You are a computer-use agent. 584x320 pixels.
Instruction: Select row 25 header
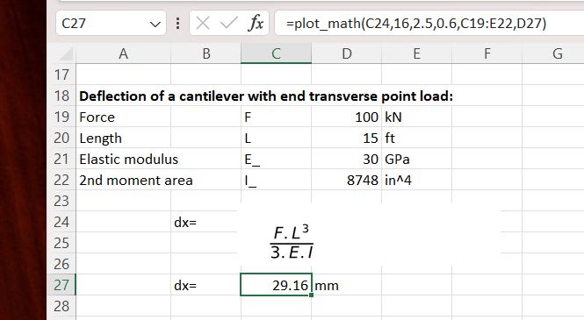[x=61, y=243]
